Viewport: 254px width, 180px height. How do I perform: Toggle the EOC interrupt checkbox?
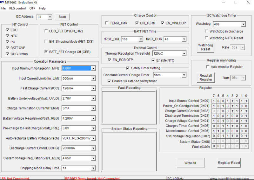(7, 30)
